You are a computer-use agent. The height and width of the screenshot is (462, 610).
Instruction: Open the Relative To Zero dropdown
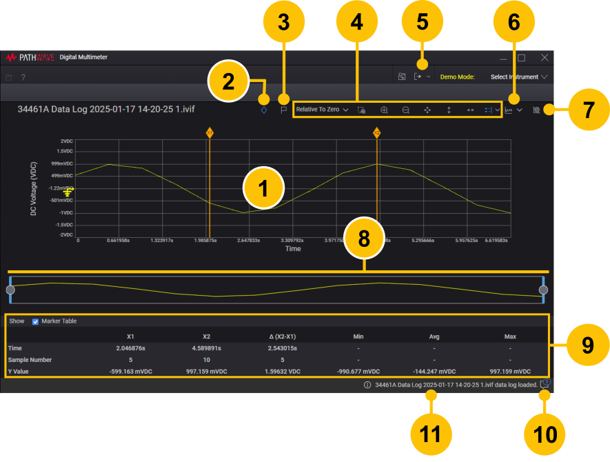coord(322,110)
